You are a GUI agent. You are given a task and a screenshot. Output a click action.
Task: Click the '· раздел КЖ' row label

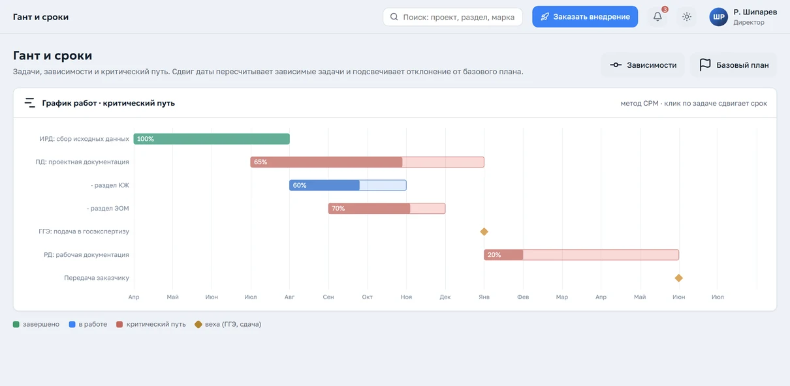pos(110,185)
